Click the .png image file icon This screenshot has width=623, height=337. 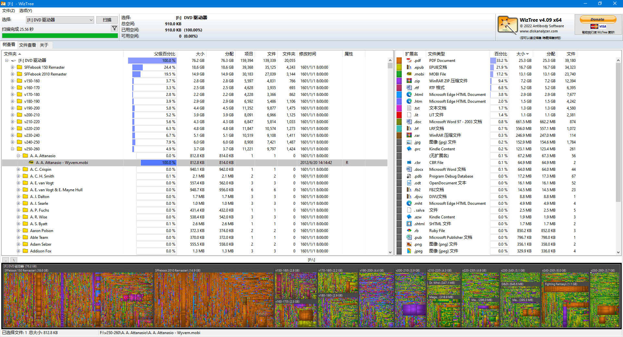409,244
